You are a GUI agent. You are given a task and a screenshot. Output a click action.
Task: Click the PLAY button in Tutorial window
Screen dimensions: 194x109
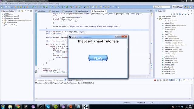[98, 58]
